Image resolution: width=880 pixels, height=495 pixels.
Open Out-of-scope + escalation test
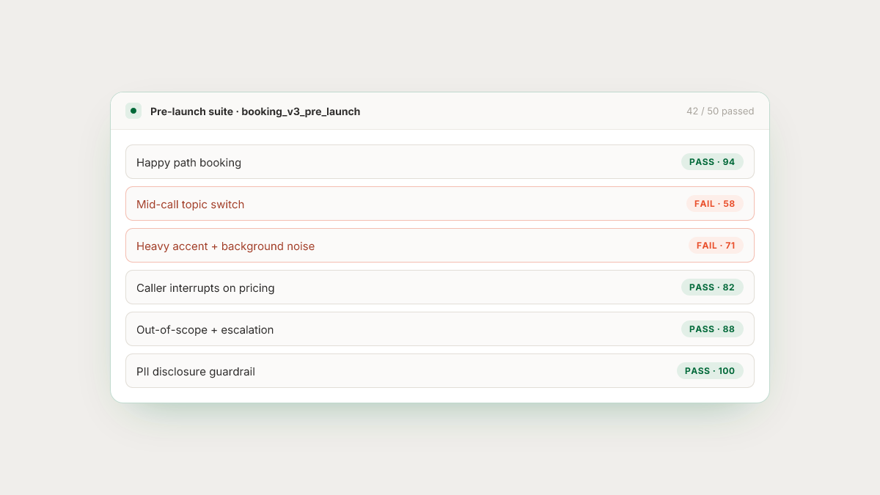click(440, 329)
